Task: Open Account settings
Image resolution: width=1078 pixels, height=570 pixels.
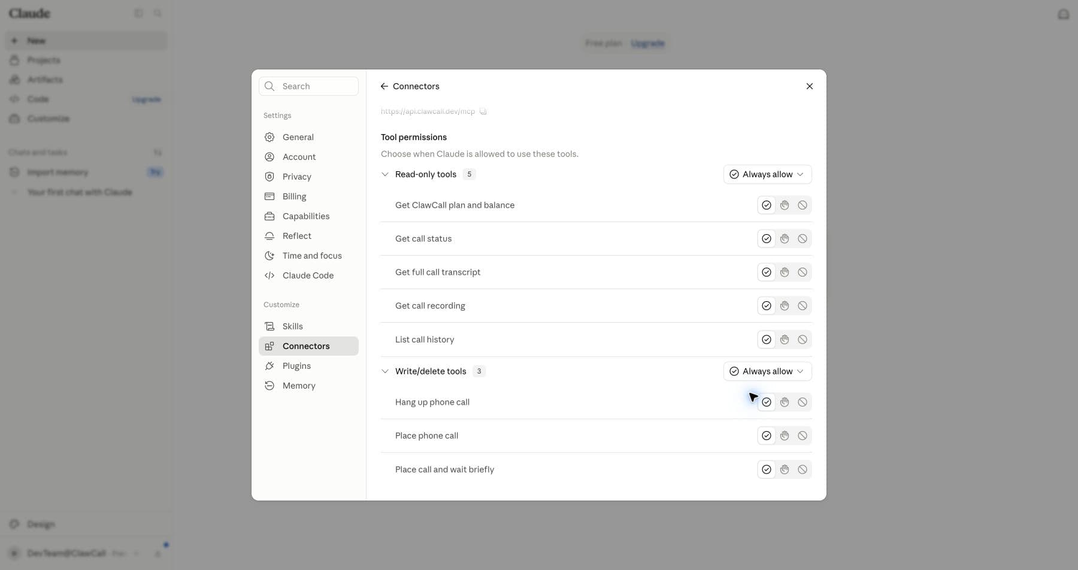Action: click(308, 157)
